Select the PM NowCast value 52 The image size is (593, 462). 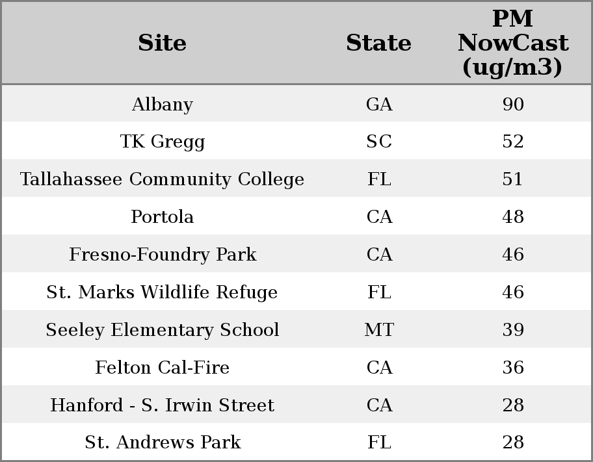click(x=513, y=142)
